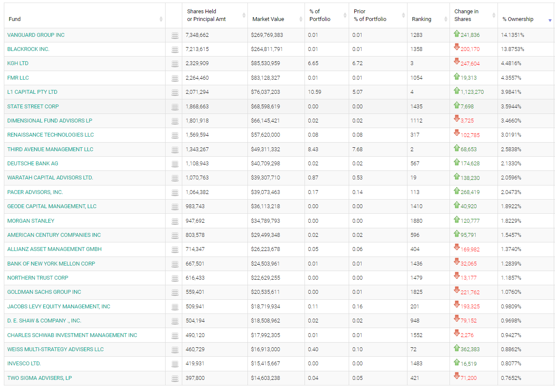Image resolution: width=555 pixels, height=388 pixels.
Task: Sort by % of Portfolio column
Action: [x=327, y=15]
